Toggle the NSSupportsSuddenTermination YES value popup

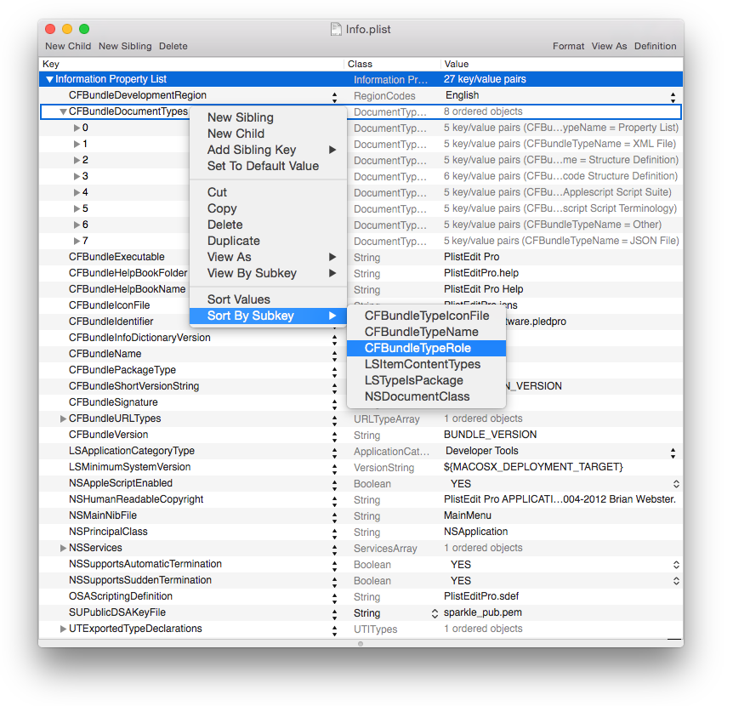tap(676, 581)
